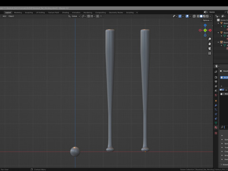
Task: Switch to wireframe viewport shading
Action: pyautogui.click(x=198, y=16)
